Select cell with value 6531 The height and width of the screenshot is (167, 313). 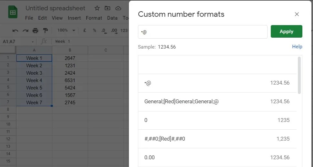(70, 80)
